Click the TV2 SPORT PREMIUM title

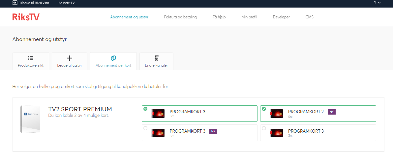point(80,109)
